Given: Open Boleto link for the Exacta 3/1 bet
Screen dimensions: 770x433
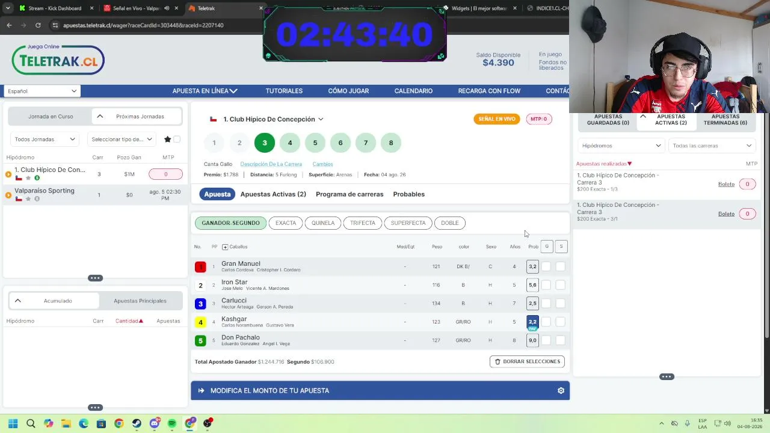Looking at the screenshot, I should (x=726, y=213).
